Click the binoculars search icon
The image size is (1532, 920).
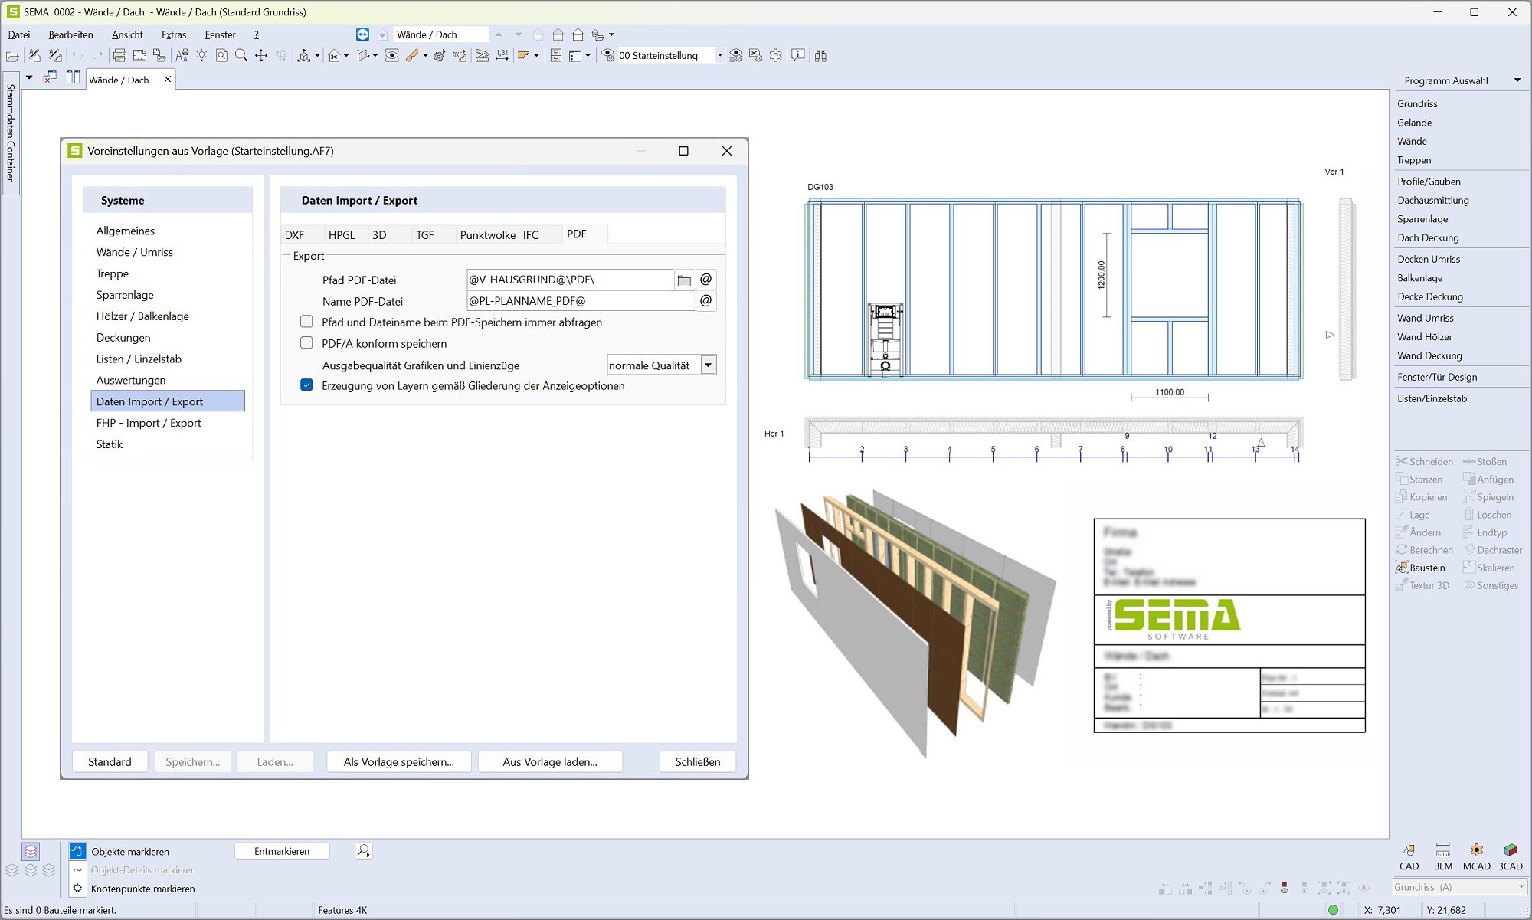pyautogui.click(x=820, y=55)
